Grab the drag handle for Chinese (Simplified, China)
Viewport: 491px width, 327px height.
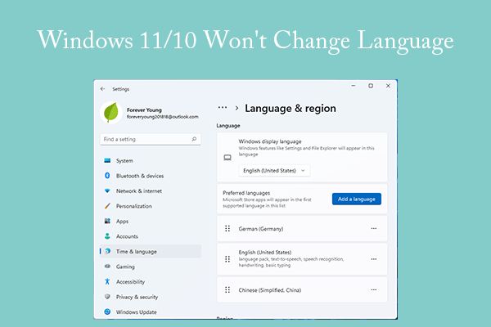(x=227, y=290)
